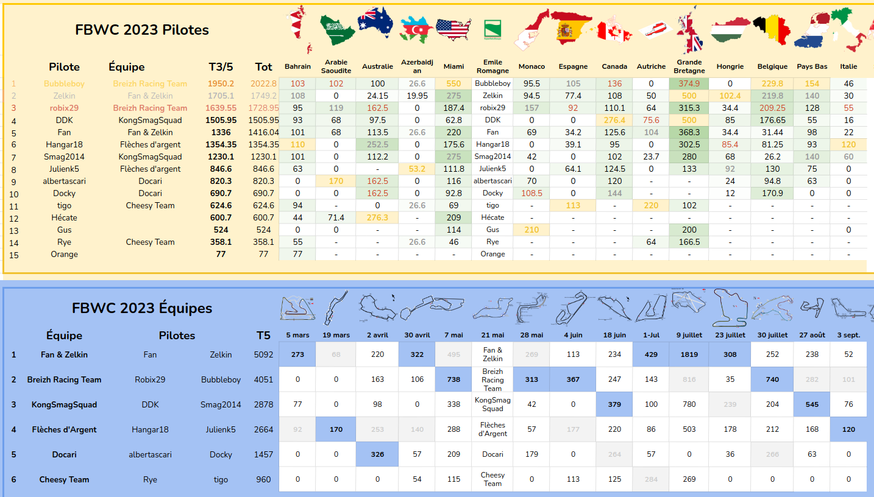Select the 'T3/5' column header
The height and width of the screenshot is (497, 874).
coord(221,67)
